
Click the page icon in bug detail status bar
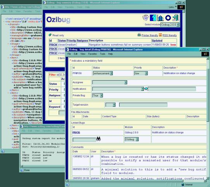coord(68,185)
